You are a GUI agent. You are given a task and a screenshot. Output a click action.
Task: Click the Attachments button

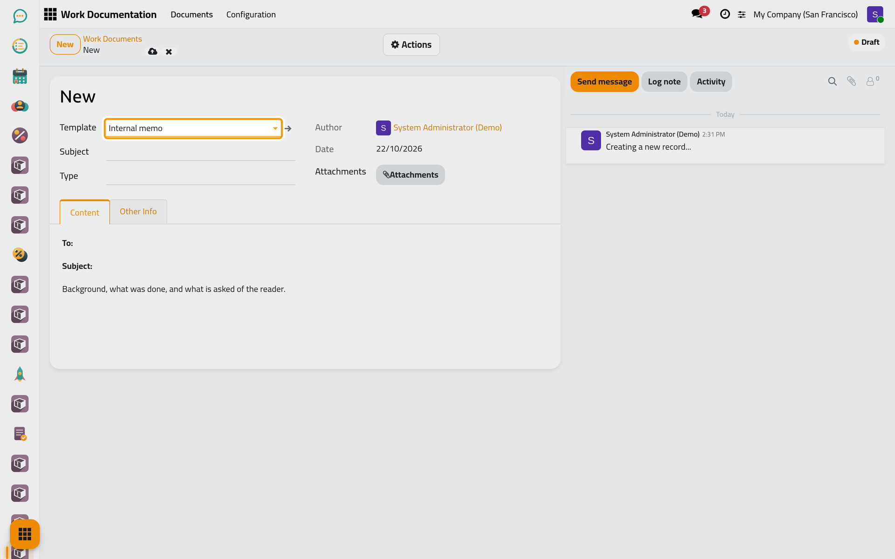pos(410,175)
